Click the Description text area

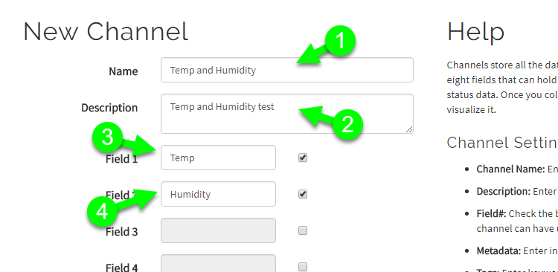click(287, 114)
